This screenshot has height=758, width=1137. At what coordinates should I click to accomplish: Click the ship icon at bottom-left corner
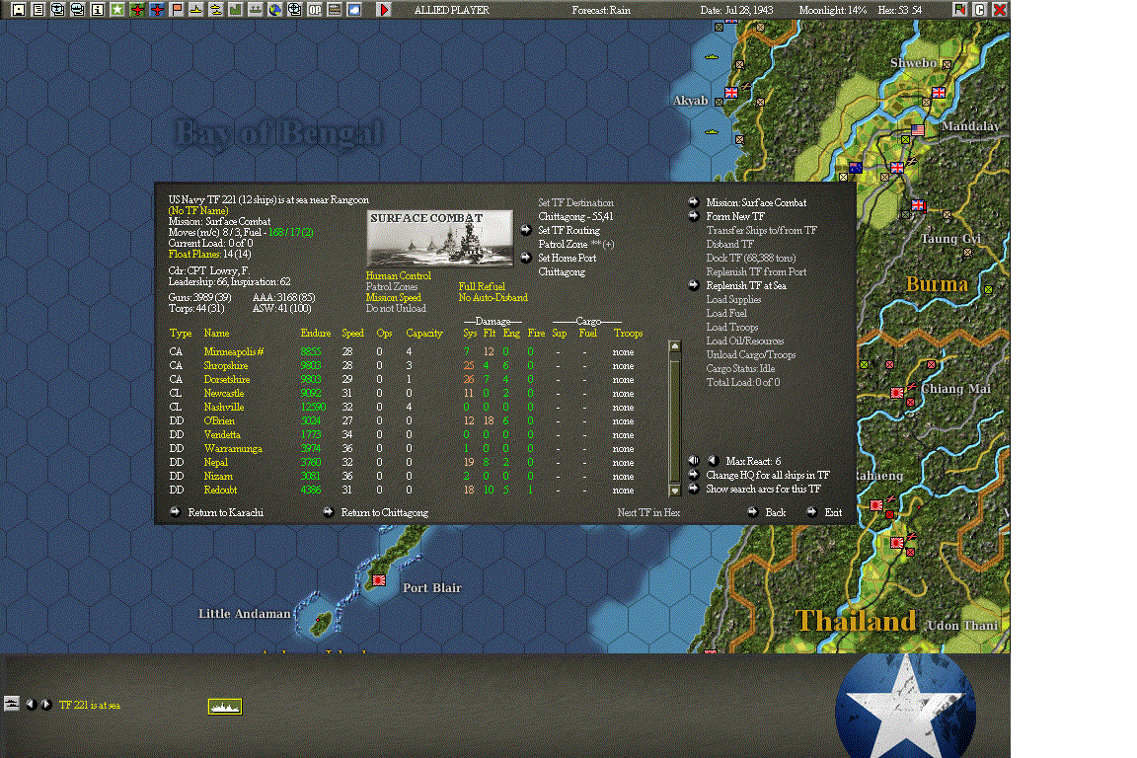(12, 703)
